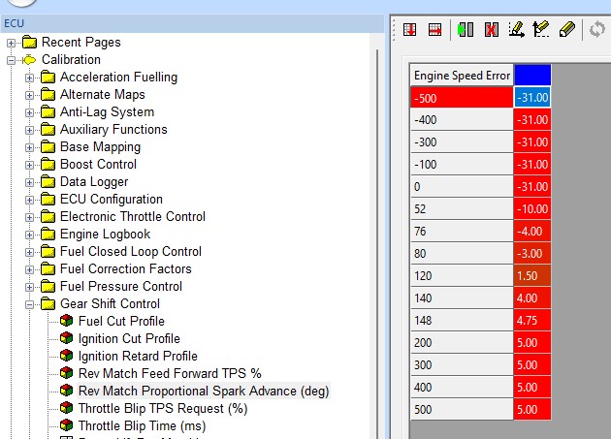Click the plain pencil icon in toolbar
The height and width of the screenshot is (439, 611).
[x=568, y=30]
